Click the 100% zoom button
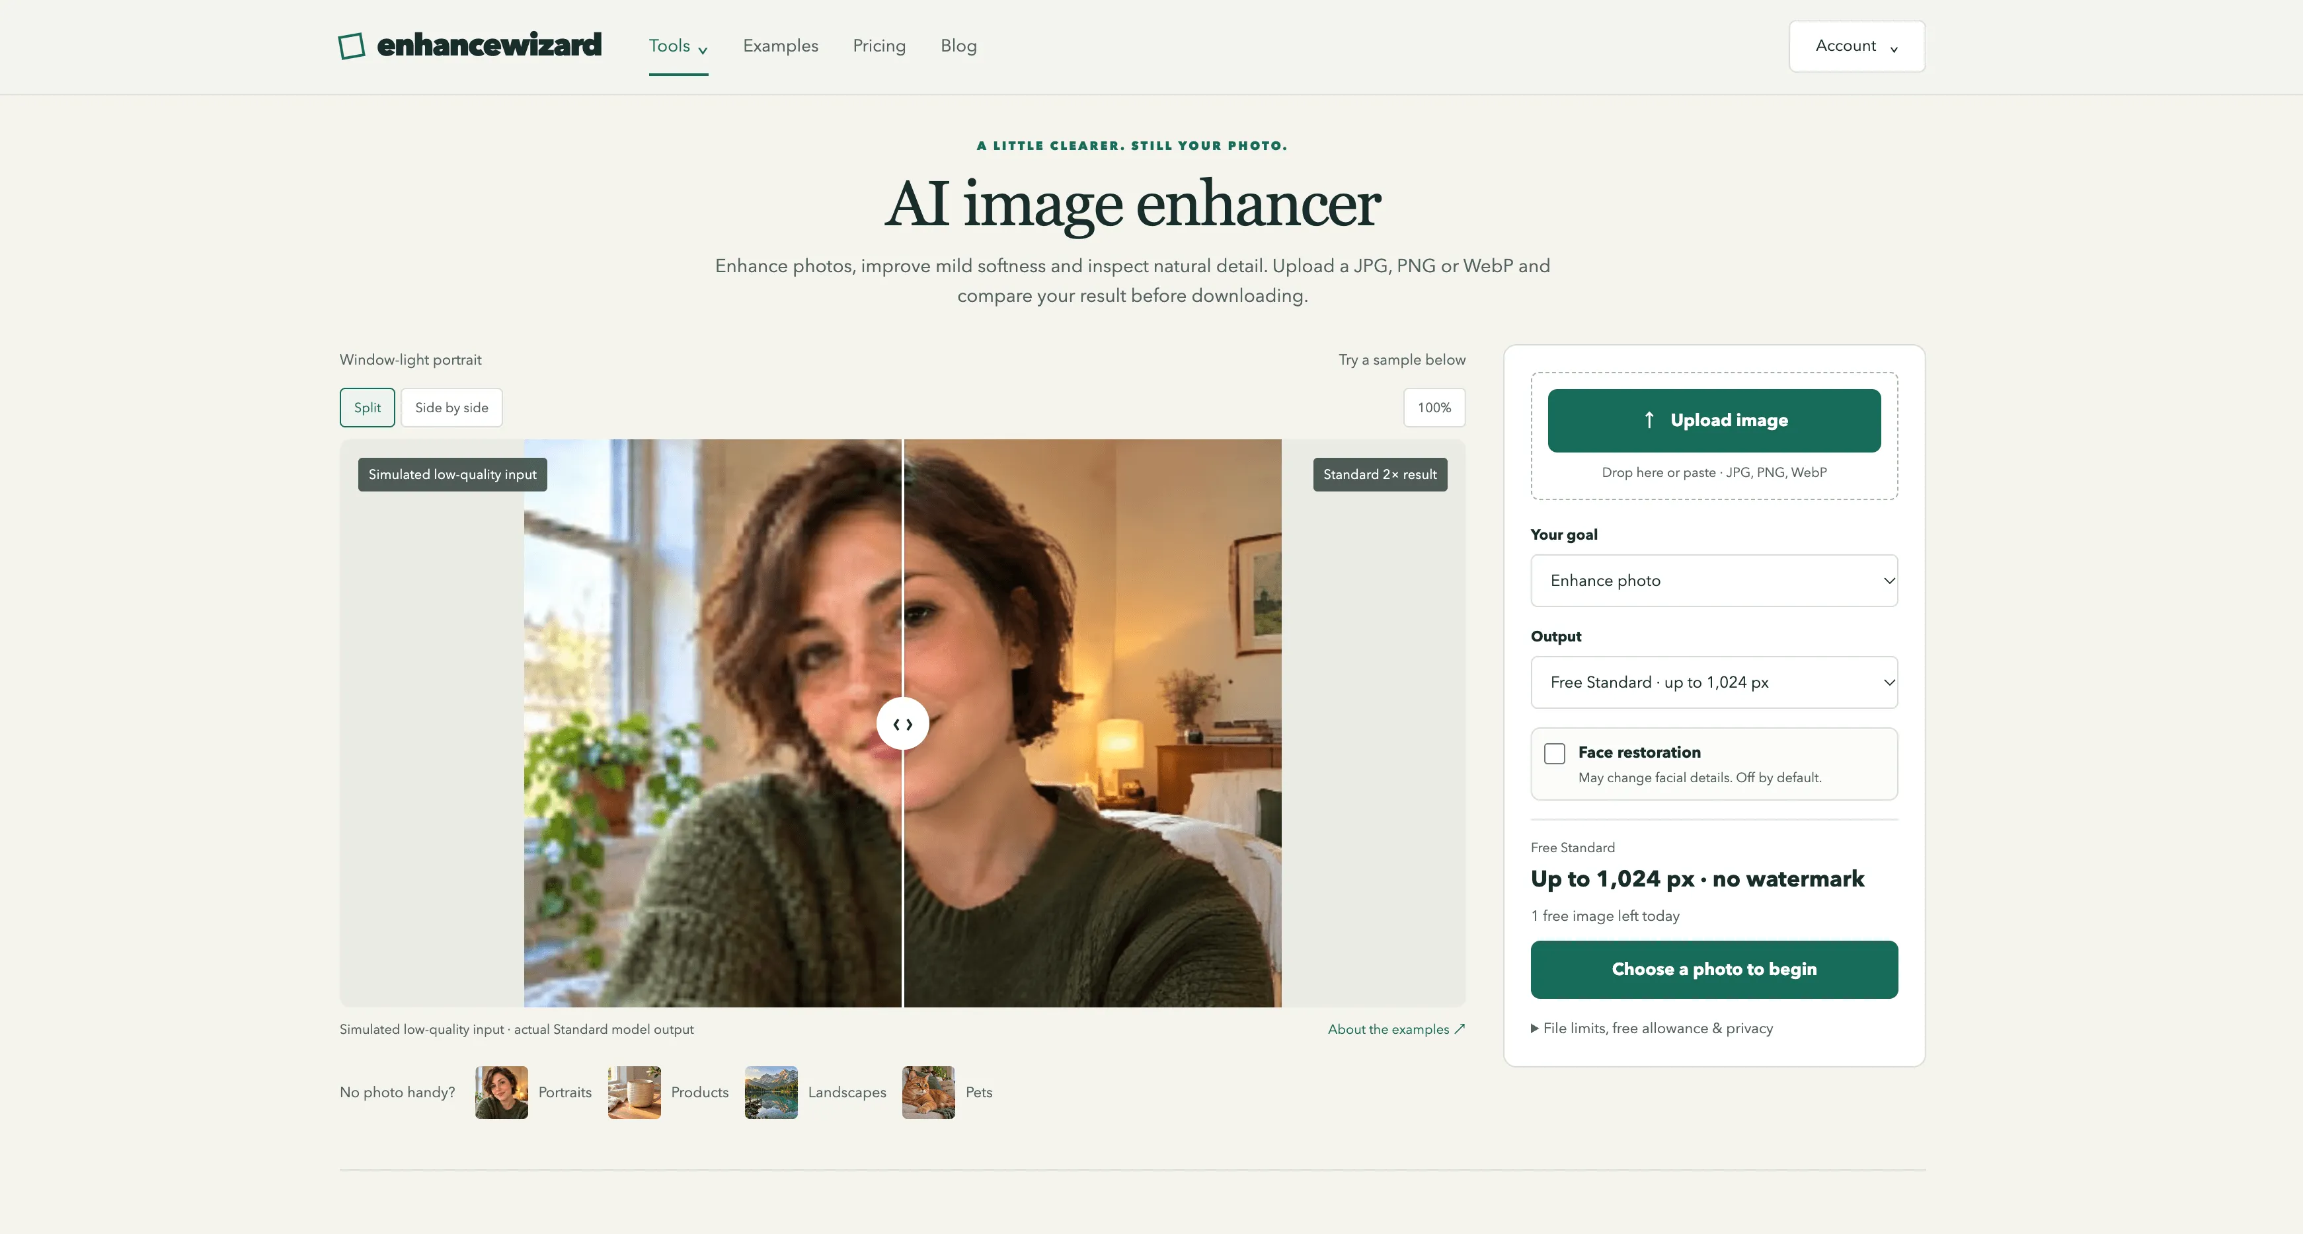 1433,408
